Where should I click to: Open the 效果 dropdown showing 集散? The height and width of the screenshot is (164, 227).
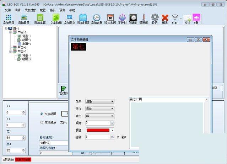click(x=99, y=101)
